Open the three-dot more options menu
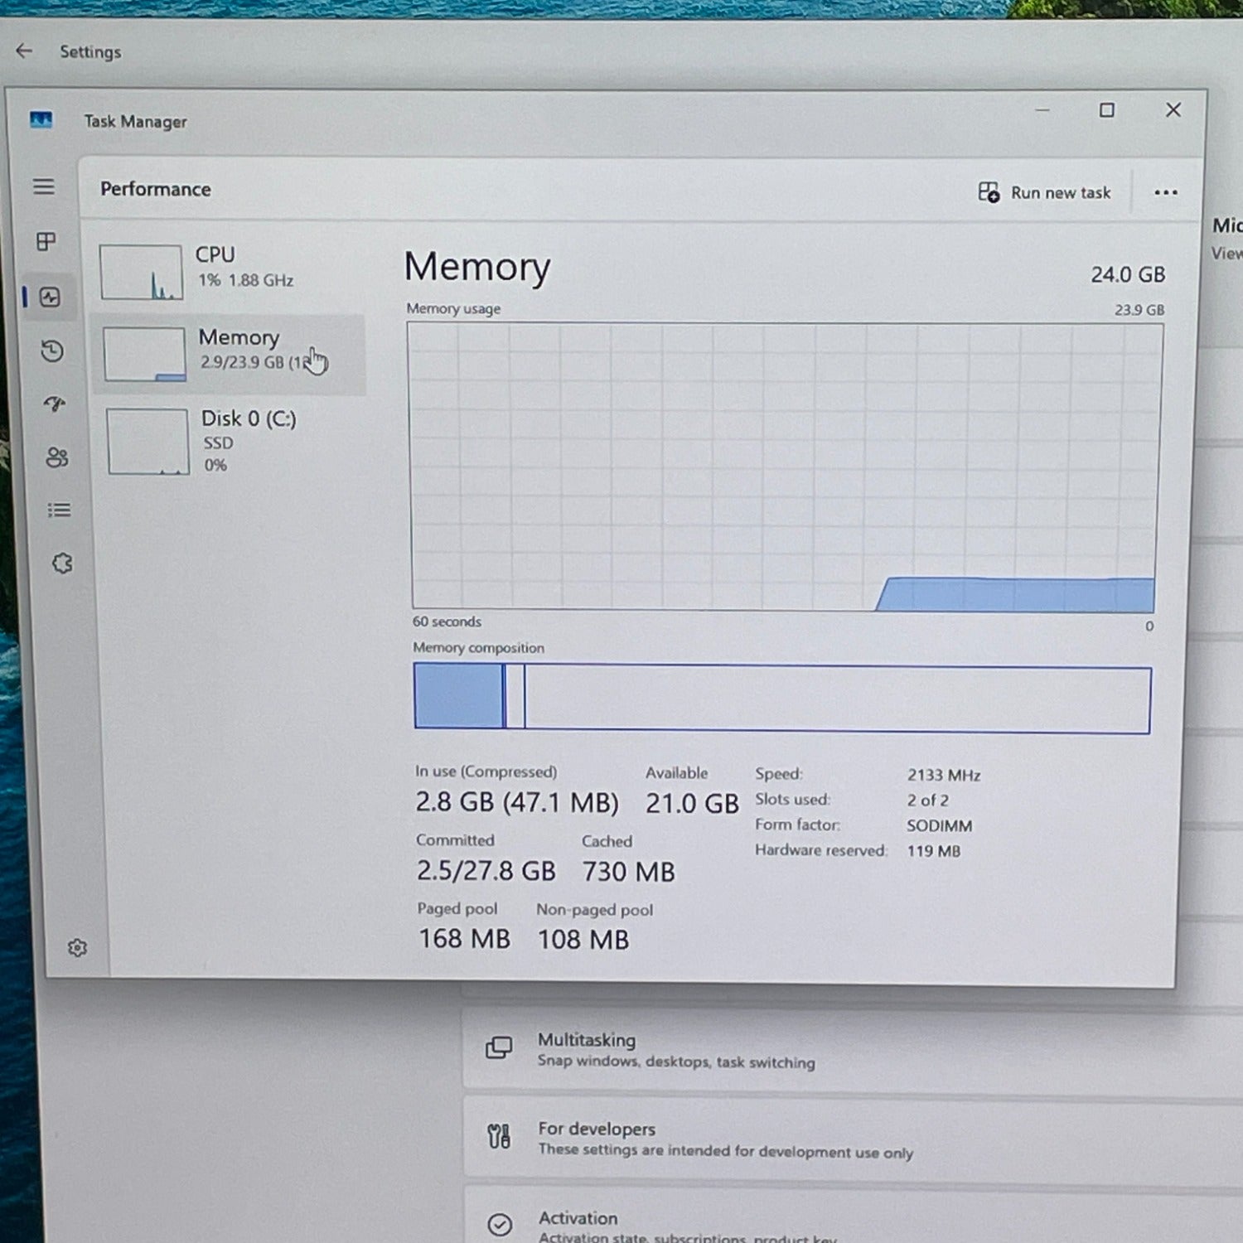Screen dimensions: 1243x1243 click(1165, 192)
